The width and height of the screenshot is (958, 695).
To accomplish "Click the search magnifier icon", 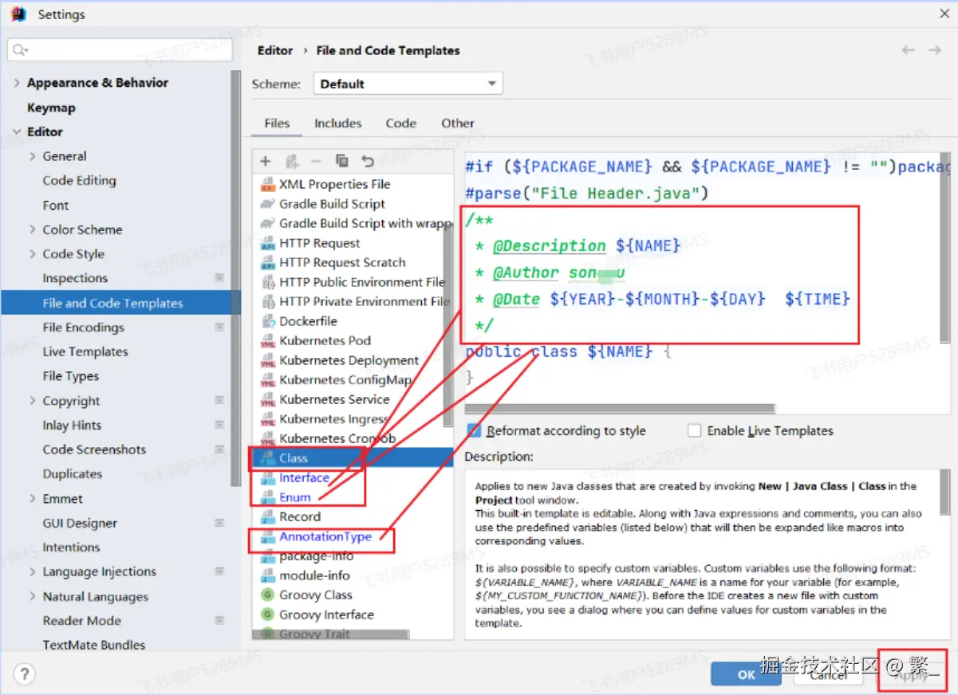I will coord(21,50).
